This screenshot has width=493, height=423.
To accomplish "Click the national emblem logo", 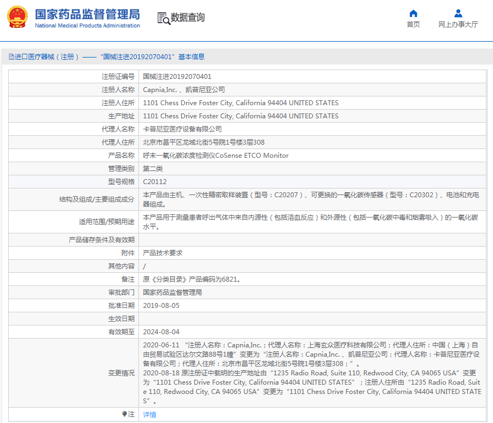I will coord(17,18).
